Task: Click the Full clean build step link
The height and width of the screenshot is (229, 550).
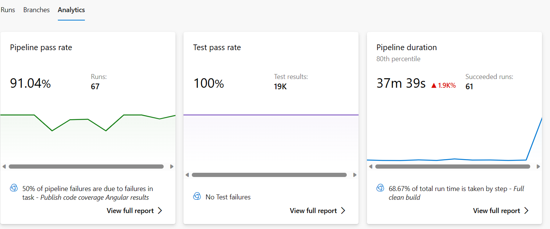Action: (x=405, y=197)
